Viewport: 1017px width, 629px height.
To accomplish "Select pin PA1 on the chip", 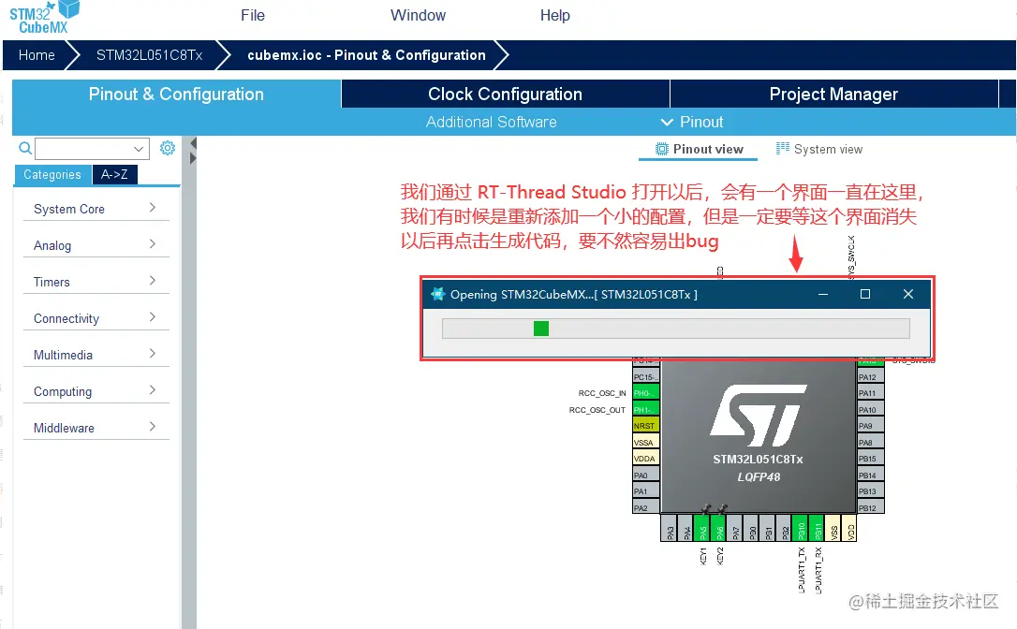I will (x=645, y=491).
